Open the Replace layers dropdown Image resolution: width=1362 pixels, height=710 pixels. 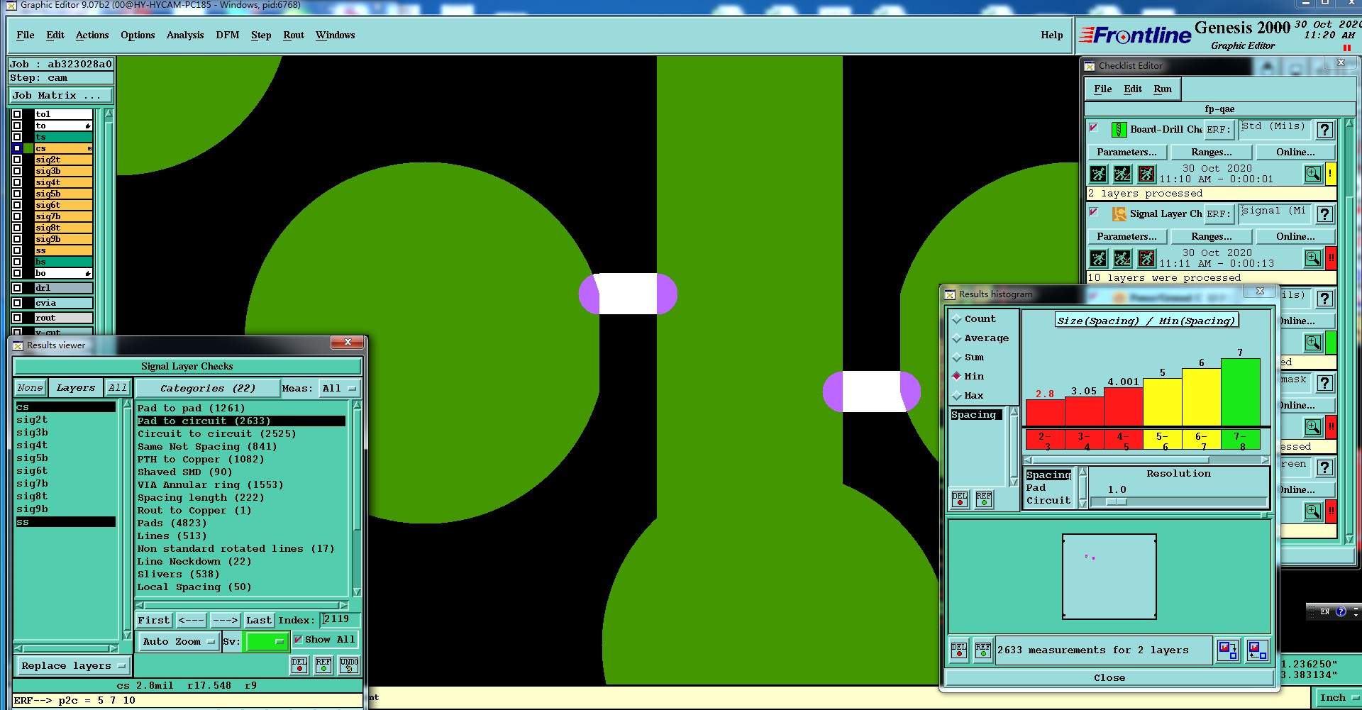72,666
